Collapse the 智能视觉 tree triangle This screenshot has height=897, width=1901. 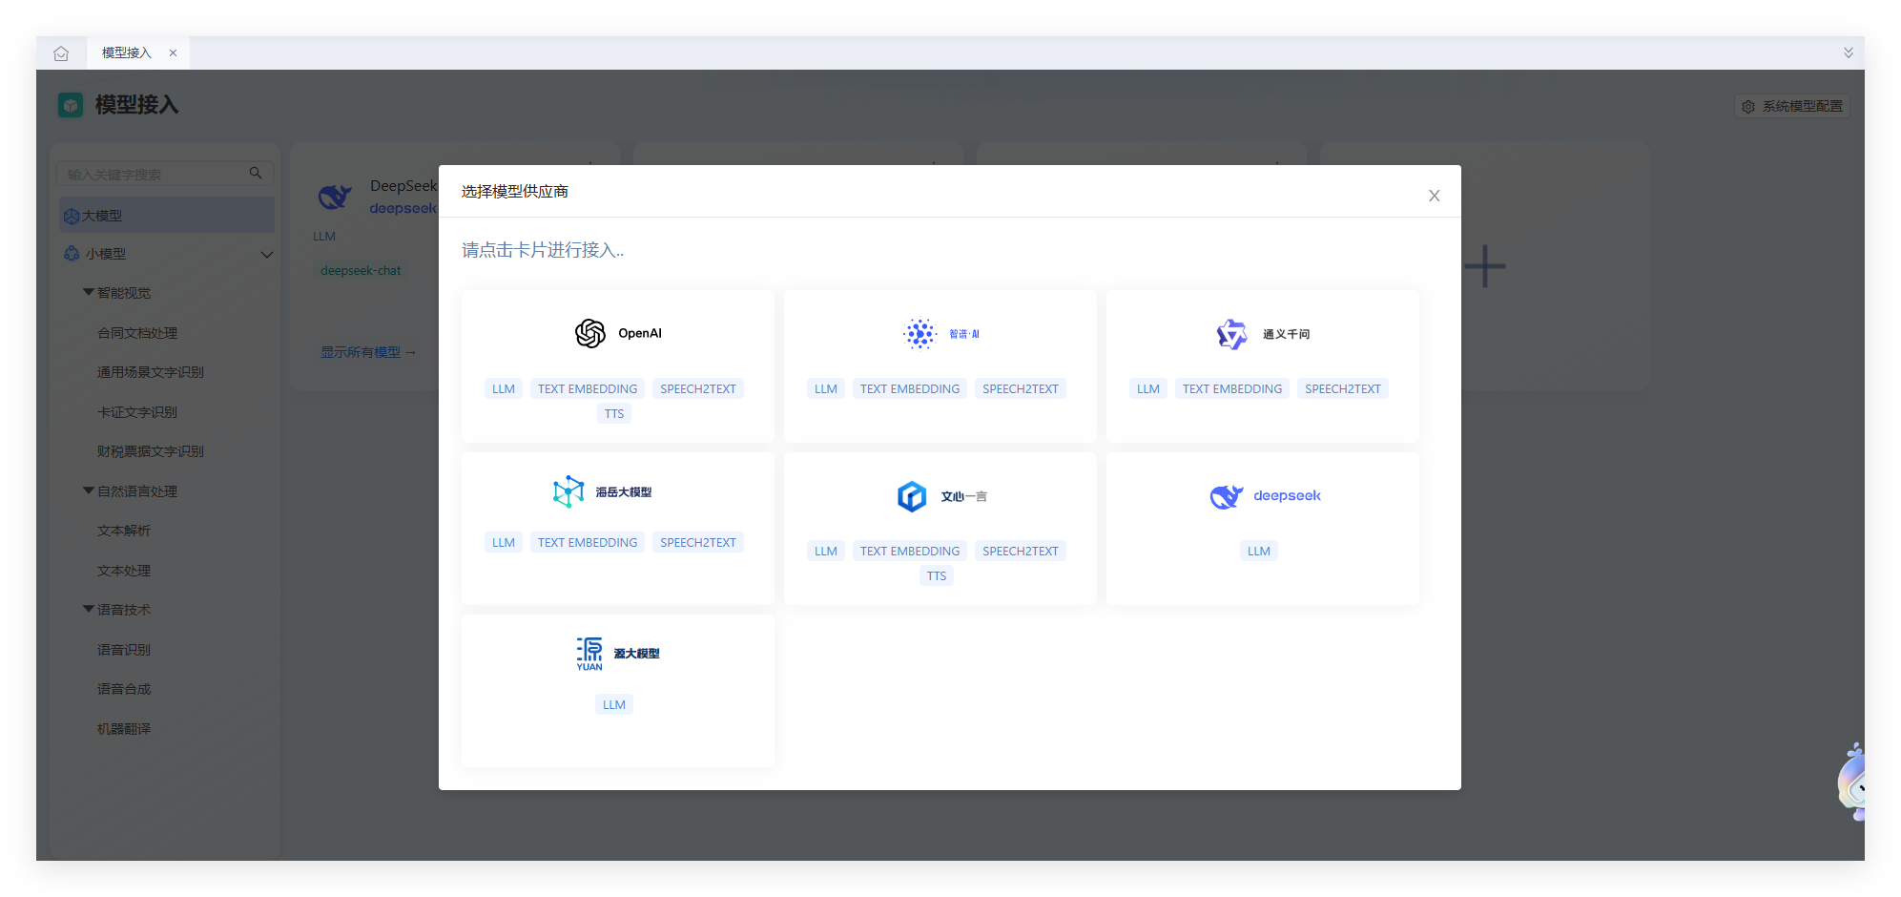pos(89,292)
